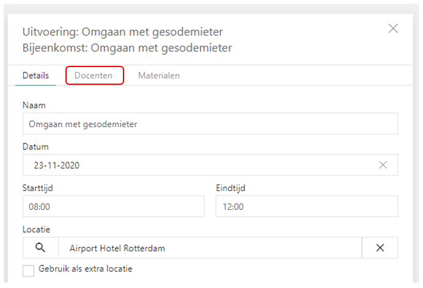Enable the Gebruik als extra locatie checkbox
The image size is (423, 288).
pyautogui.click(x=28, y=270)
